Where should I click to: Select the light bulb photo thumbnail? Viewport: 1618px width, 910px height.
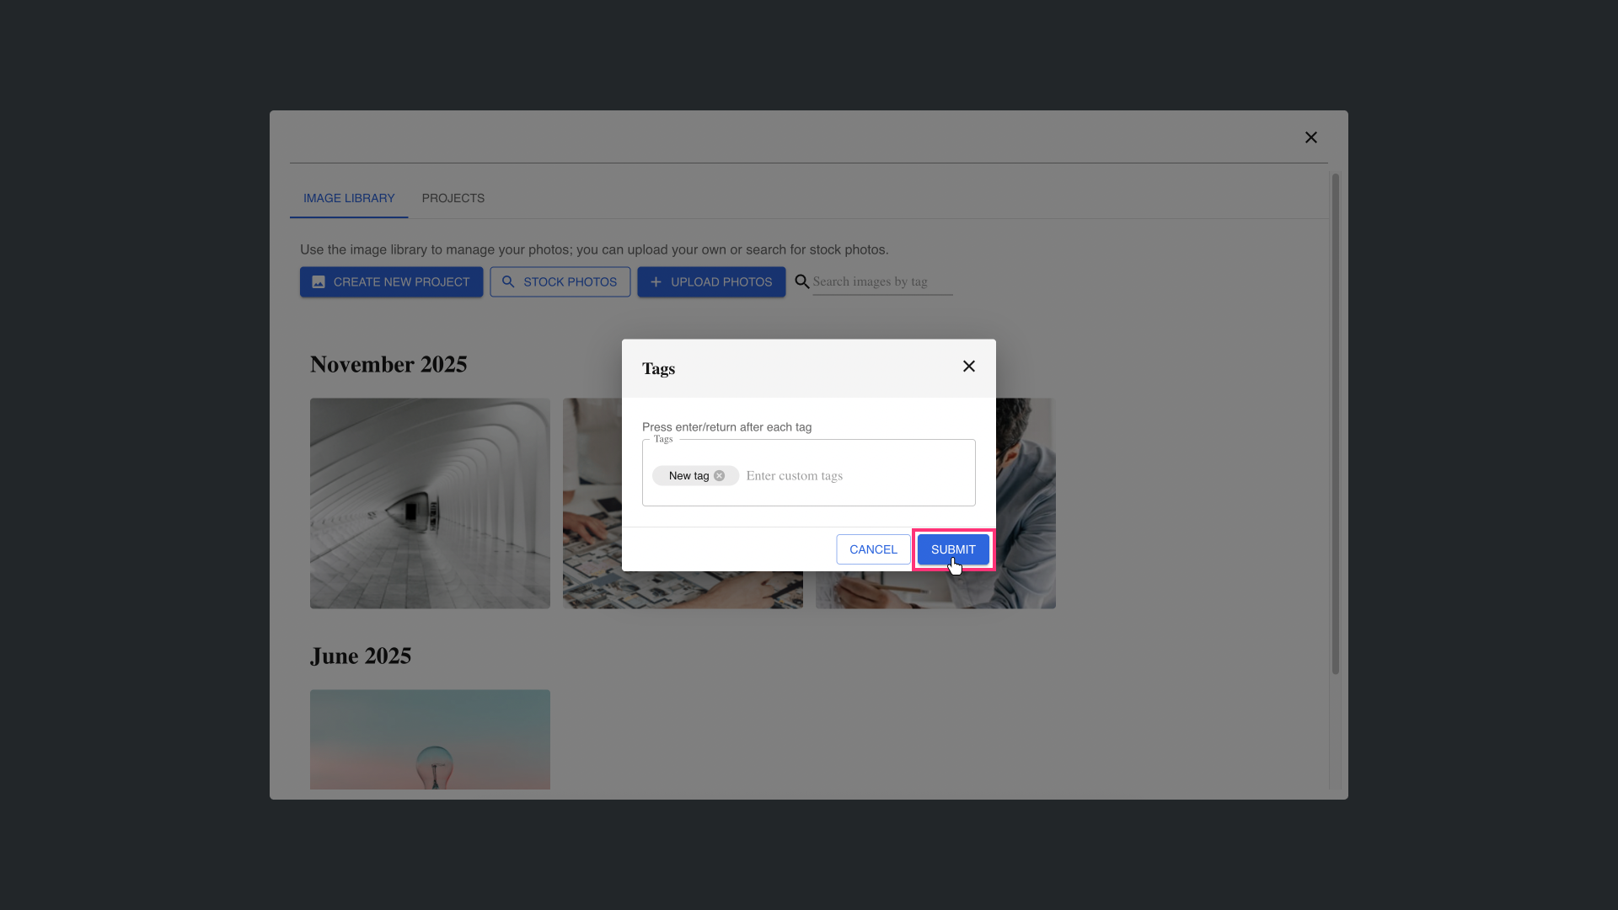click(430, 739)
